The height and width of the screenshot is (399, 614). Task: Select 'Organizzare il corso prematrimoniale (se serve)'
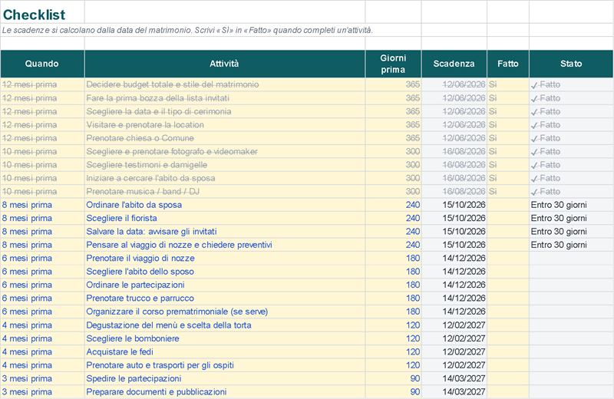point(225,312)
